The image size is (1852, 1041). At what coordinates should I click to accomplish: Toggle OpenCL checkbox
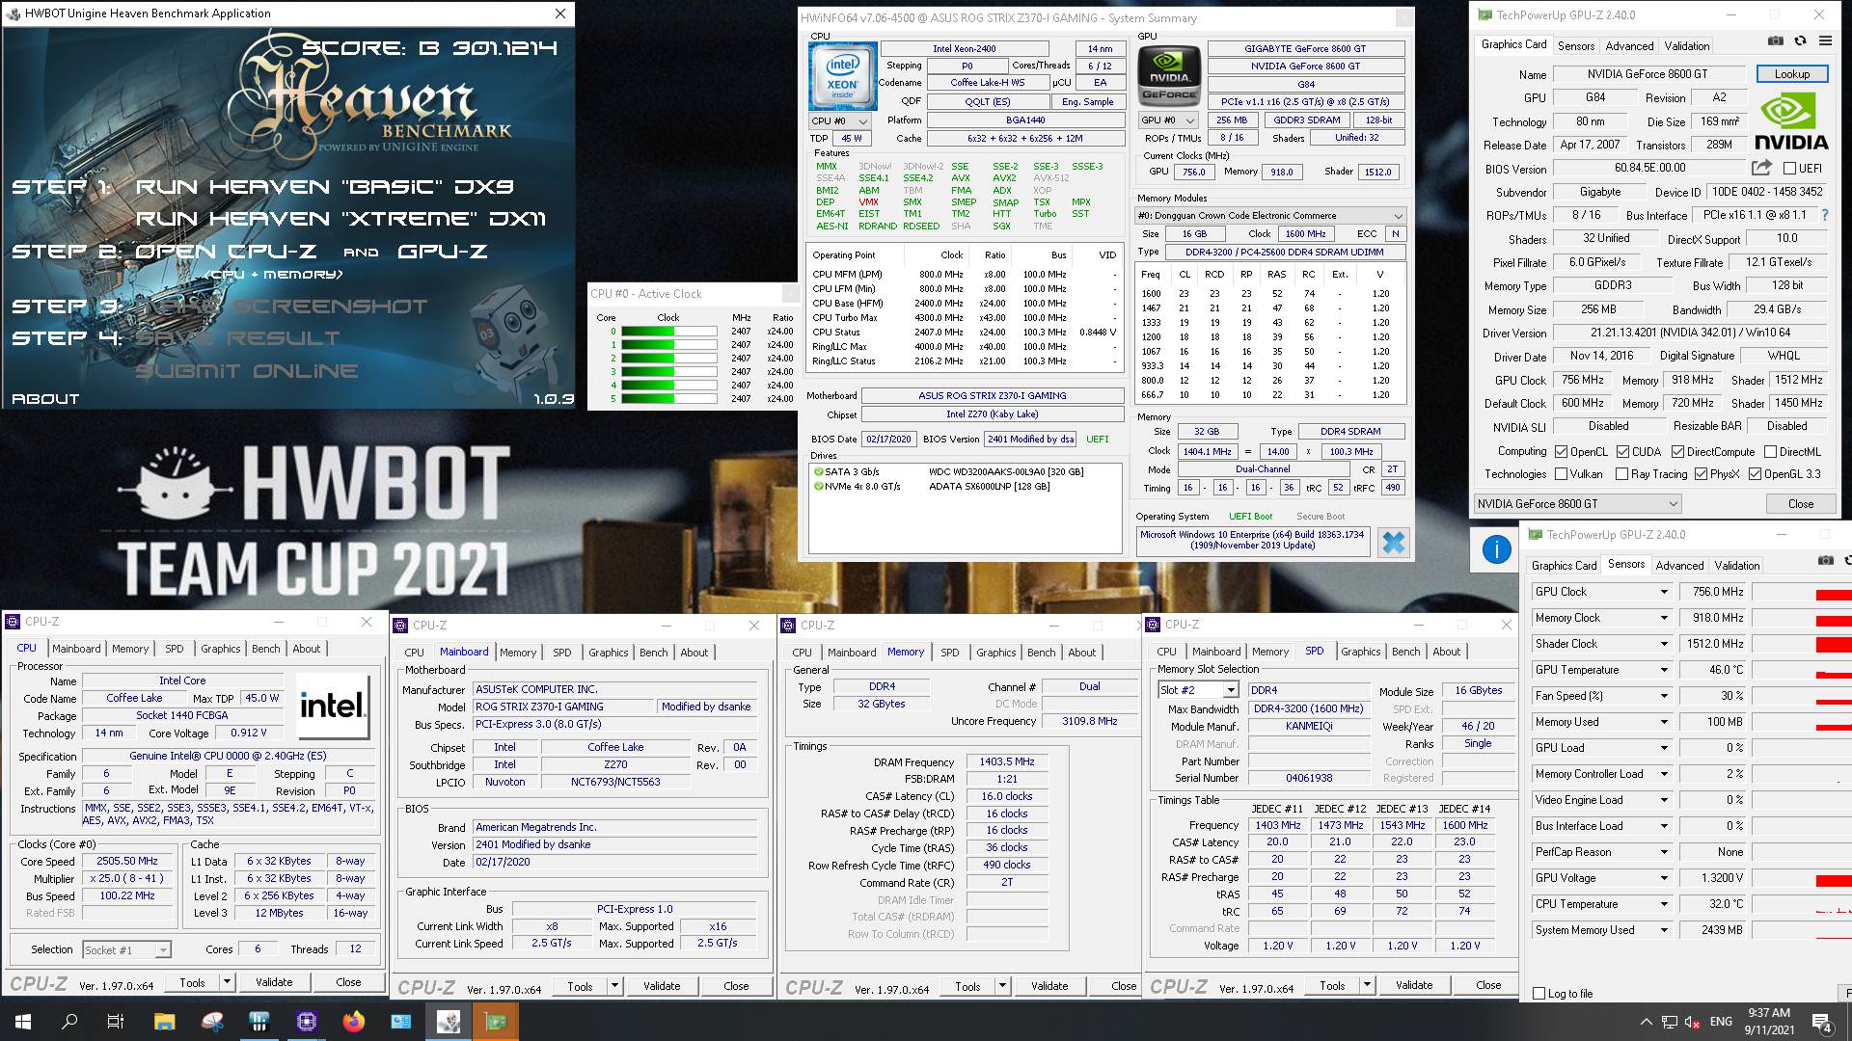[x=1561, y=451]
